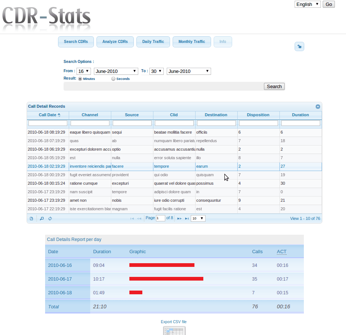This screenshot has height=335, width=346.
Task: Open the English language dropdown
Action: [308, 4]
